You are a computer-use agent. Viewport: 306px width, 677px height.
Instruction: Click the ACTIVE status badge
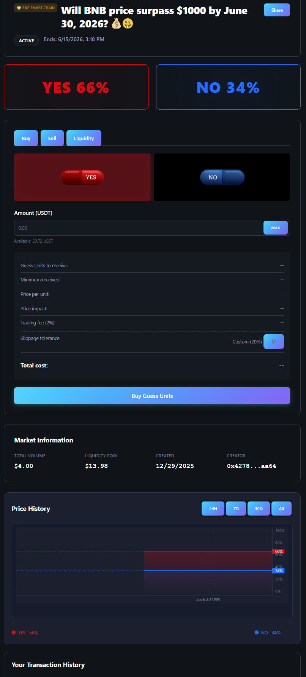26,40
